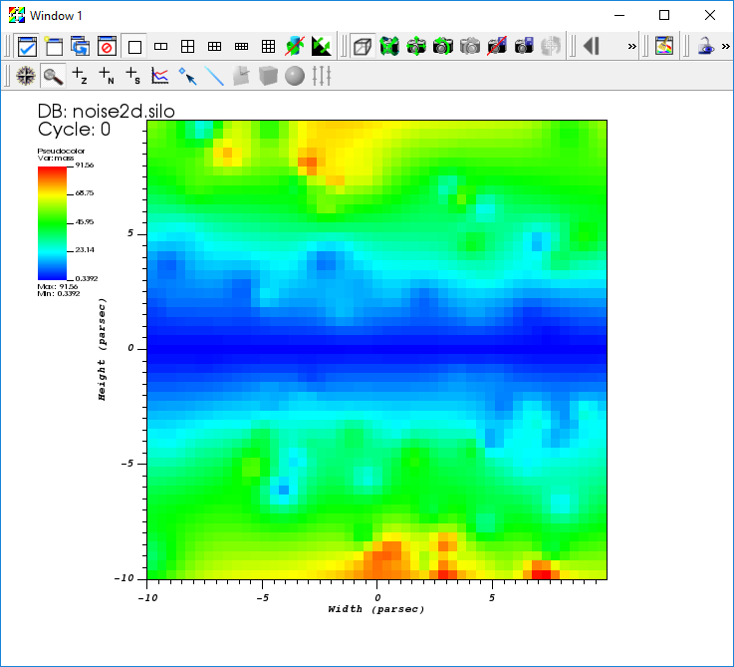Invert background colors with black-and-white arrows icon
The width and height of the screenshot is (734, 667).
pos(321,47)
